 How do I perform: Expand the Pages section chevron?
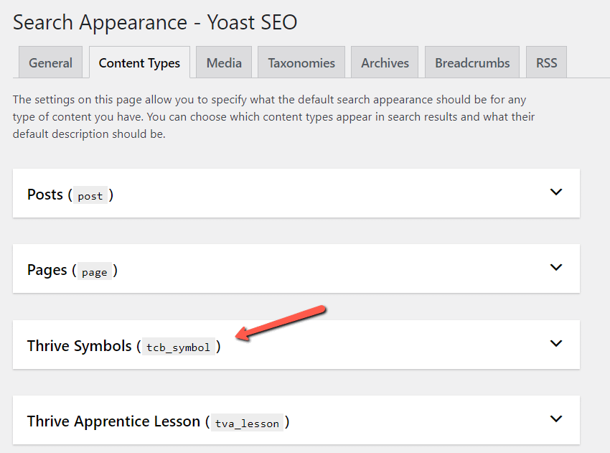556,267
